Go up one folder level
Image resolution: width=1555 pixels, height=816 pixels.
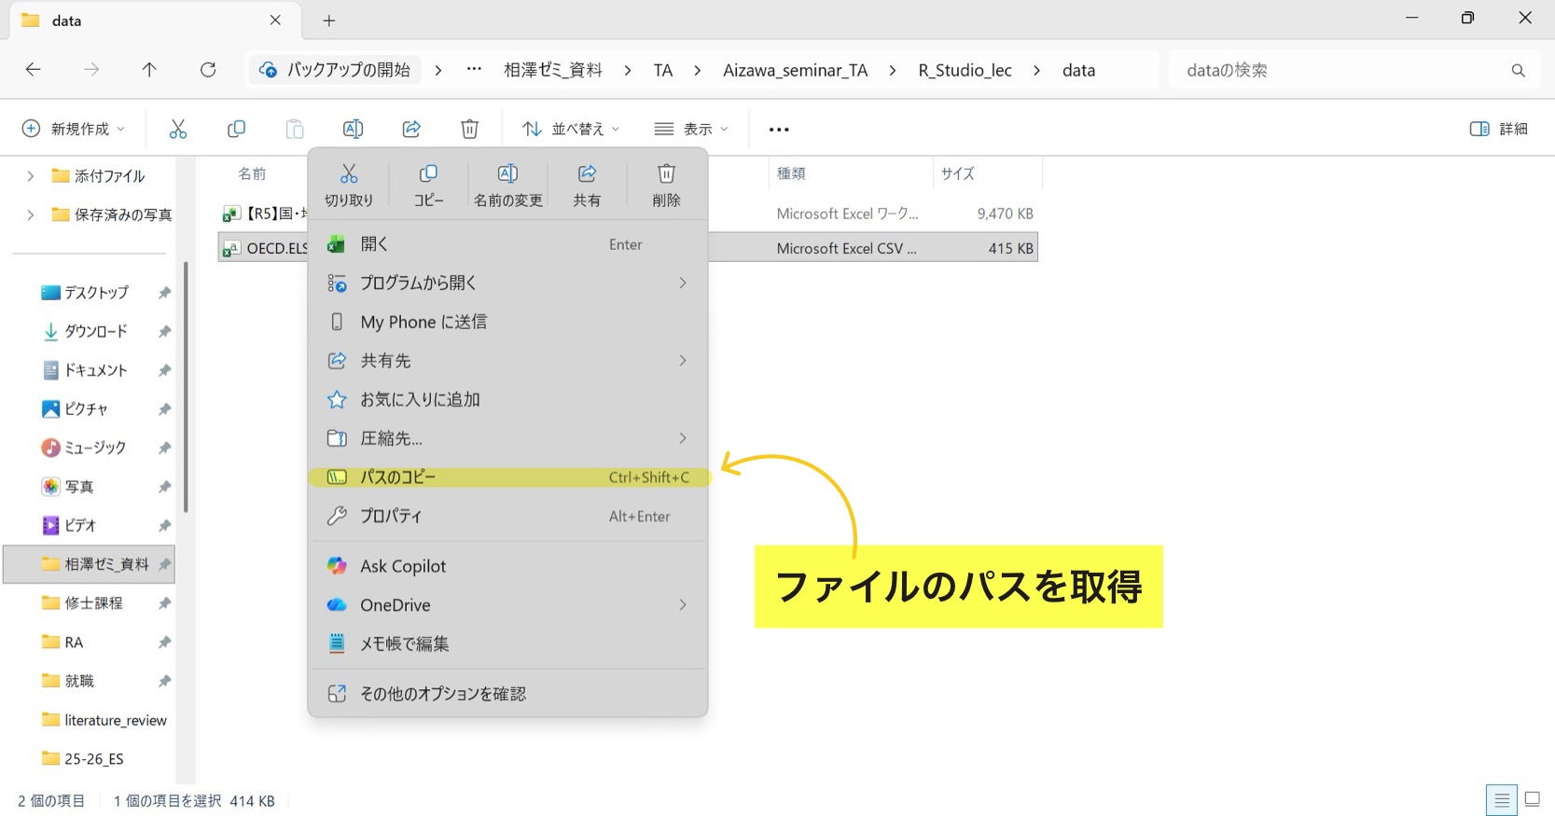point(149,70)
